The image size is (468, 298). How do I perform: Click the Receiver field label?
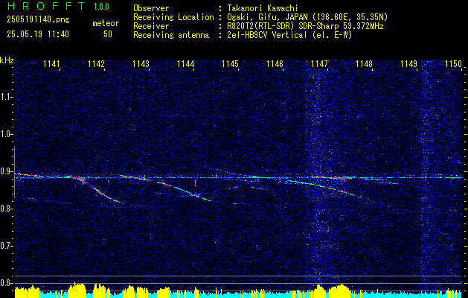[x=151, y=26]
